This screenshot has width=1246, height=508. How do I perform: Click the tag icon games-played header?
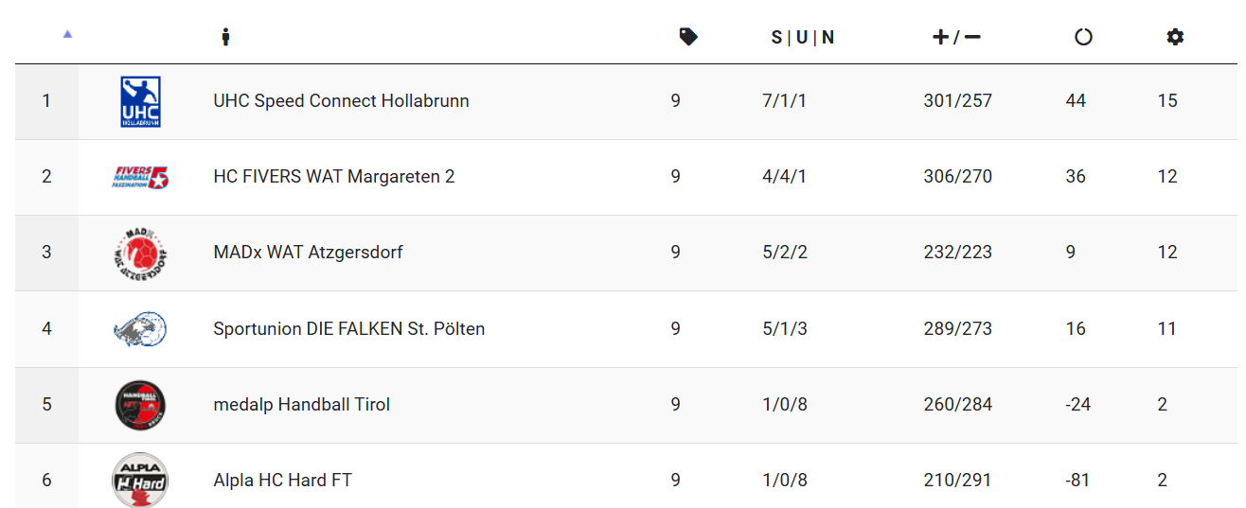pyautogui.click(x=688, y=37)
